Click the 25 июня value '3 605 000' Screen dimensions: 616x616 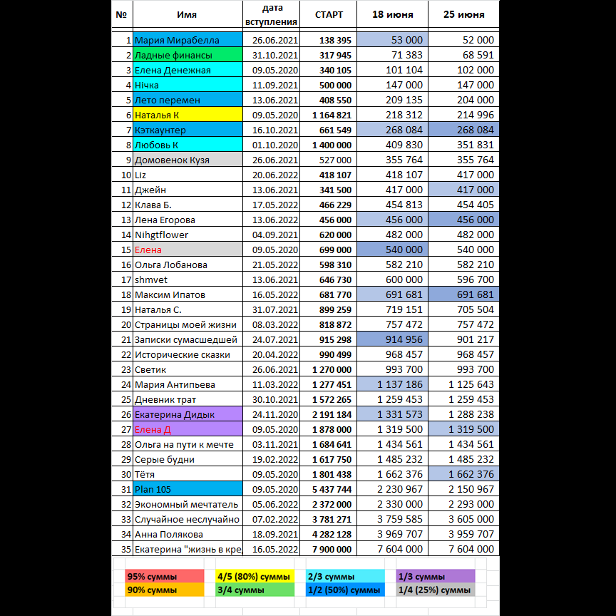pyautogui.click(x=463, y=519)
